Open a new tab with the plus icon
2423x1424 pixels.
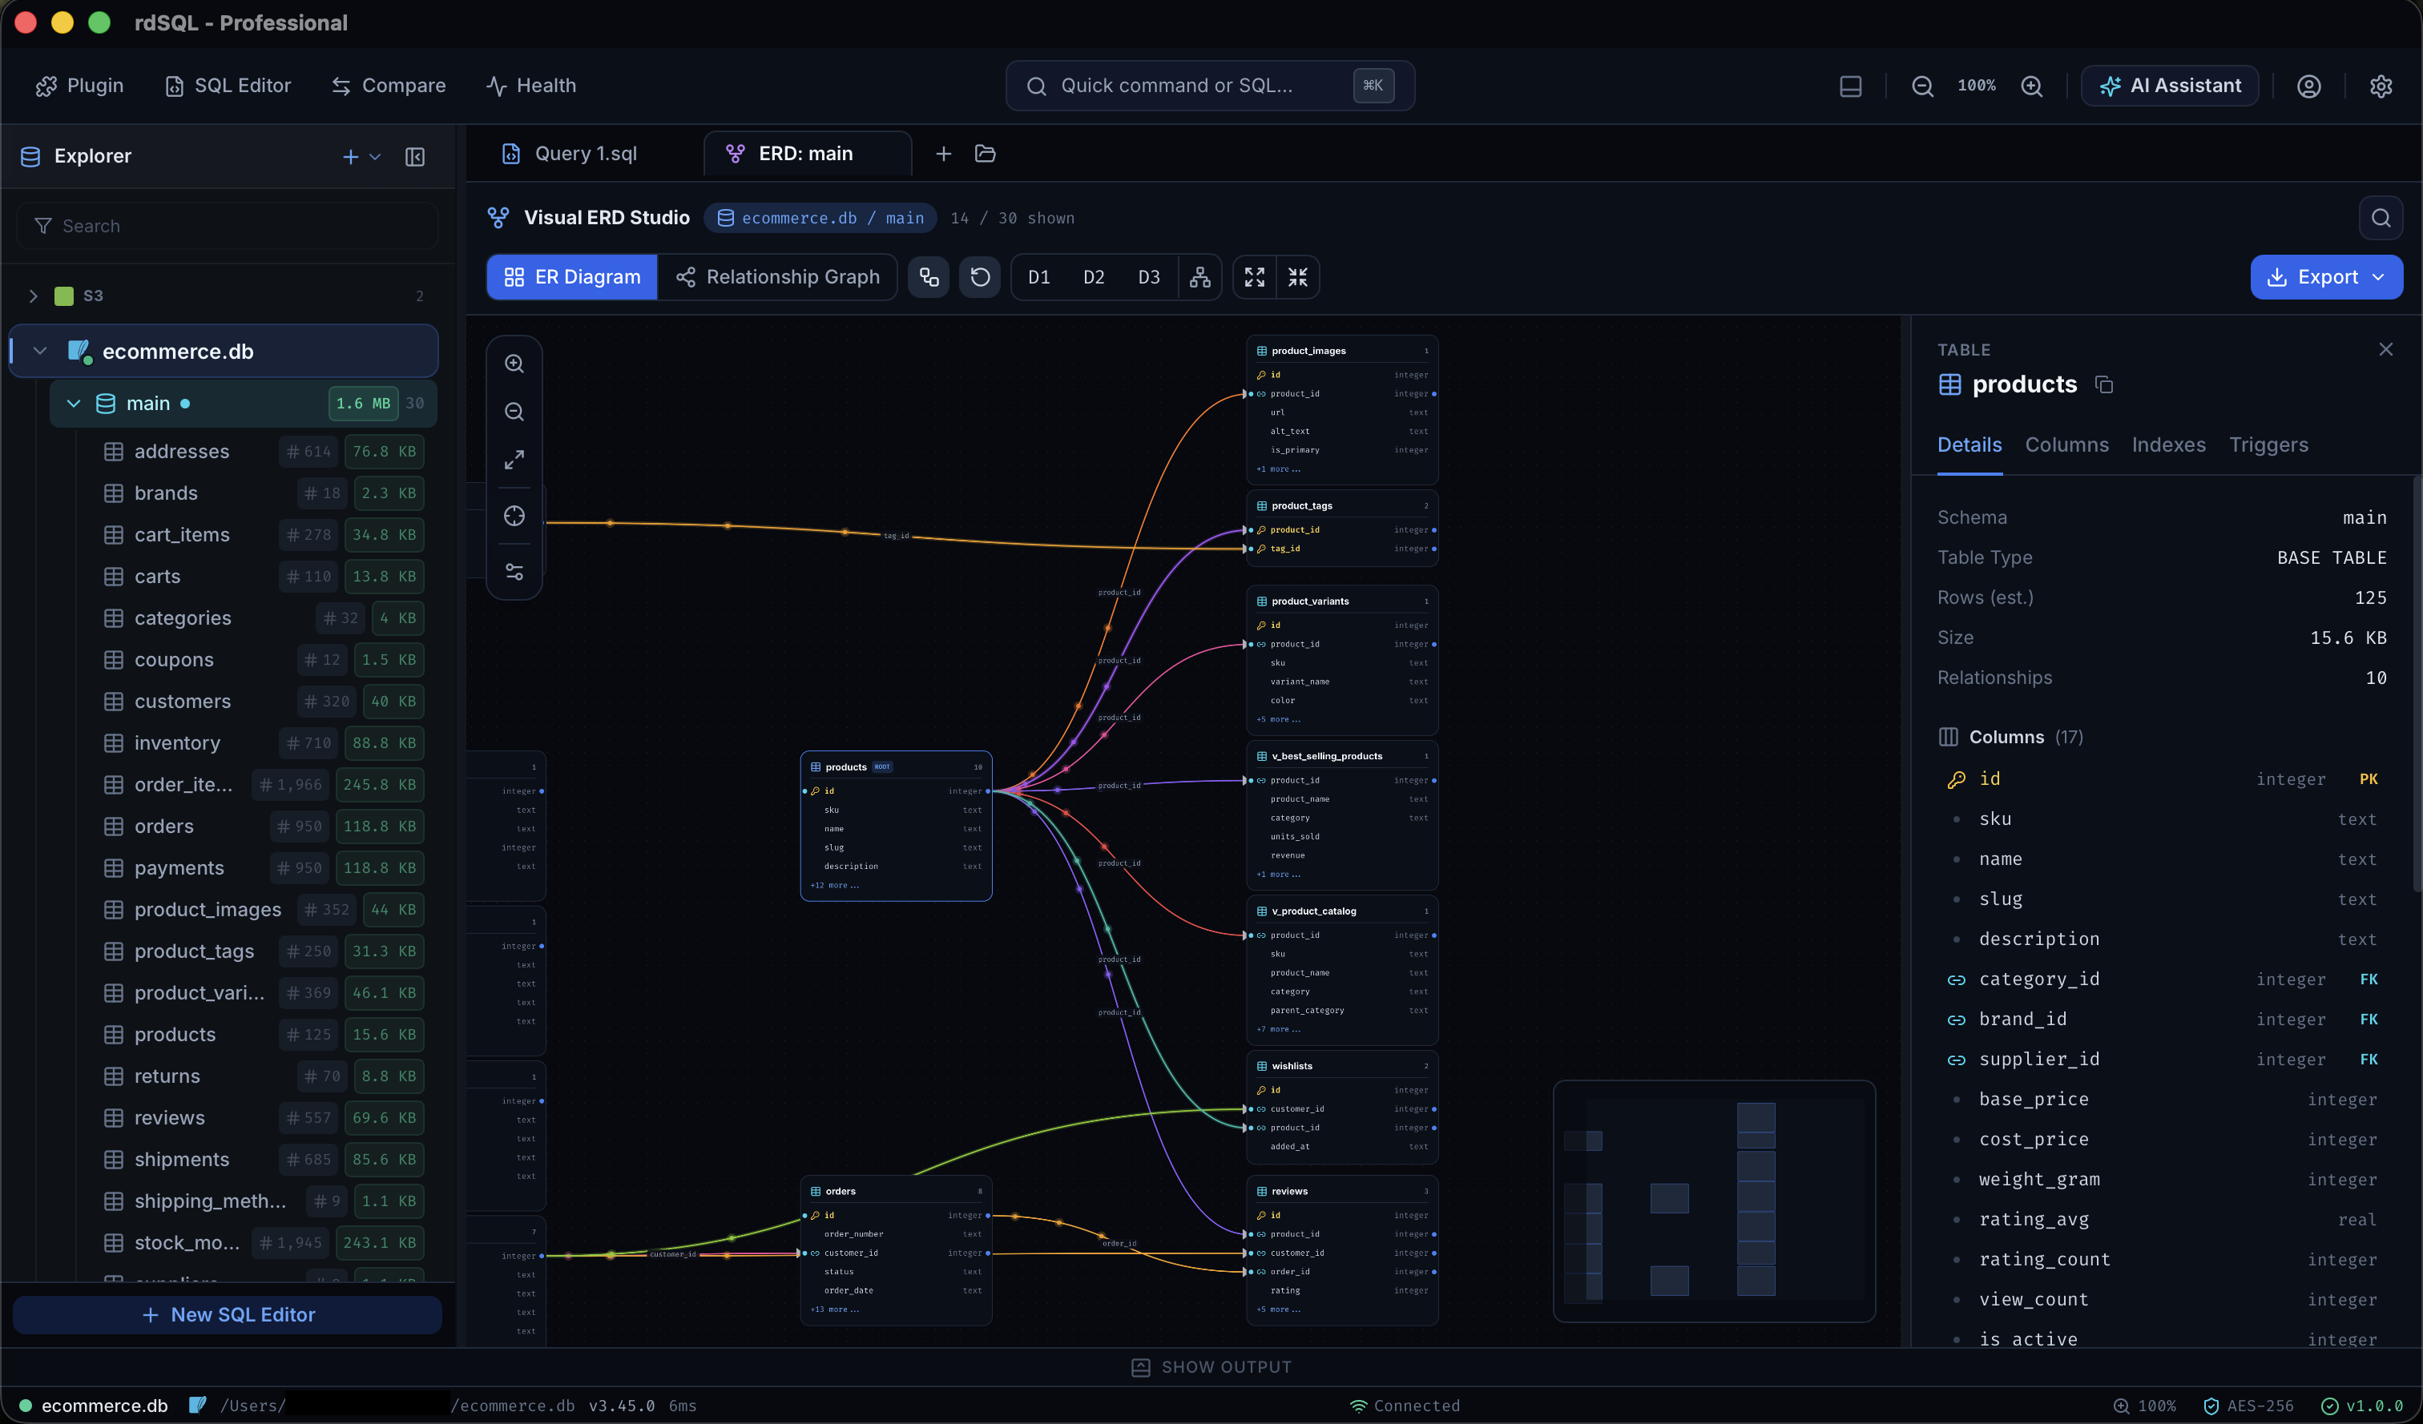coord(943,154)
